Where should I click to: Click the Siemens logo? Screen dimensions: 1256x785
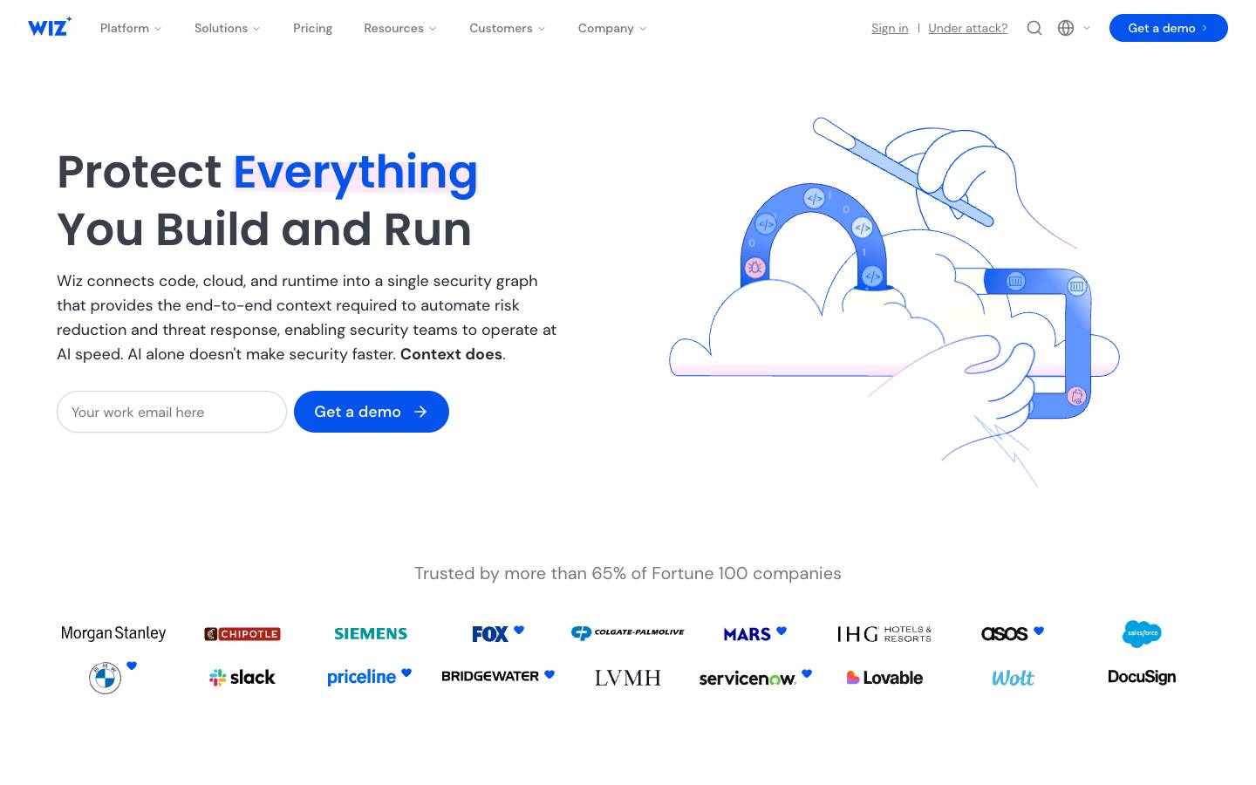point(371,634)
